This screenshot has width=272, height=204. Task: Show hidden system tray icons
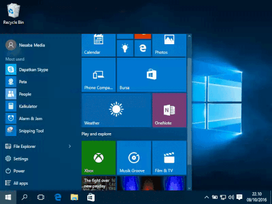[207, 197]
